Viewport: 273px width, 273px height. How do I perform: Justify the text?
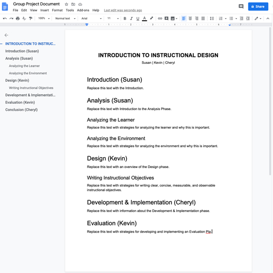[203, 19]
